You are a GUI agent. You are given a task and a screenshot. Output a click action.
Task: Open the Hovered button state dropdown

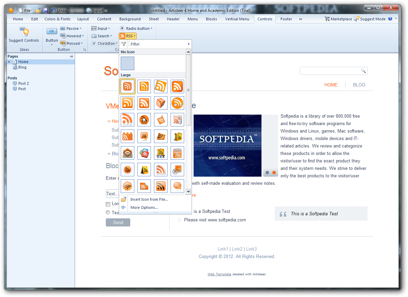point(72,36)
